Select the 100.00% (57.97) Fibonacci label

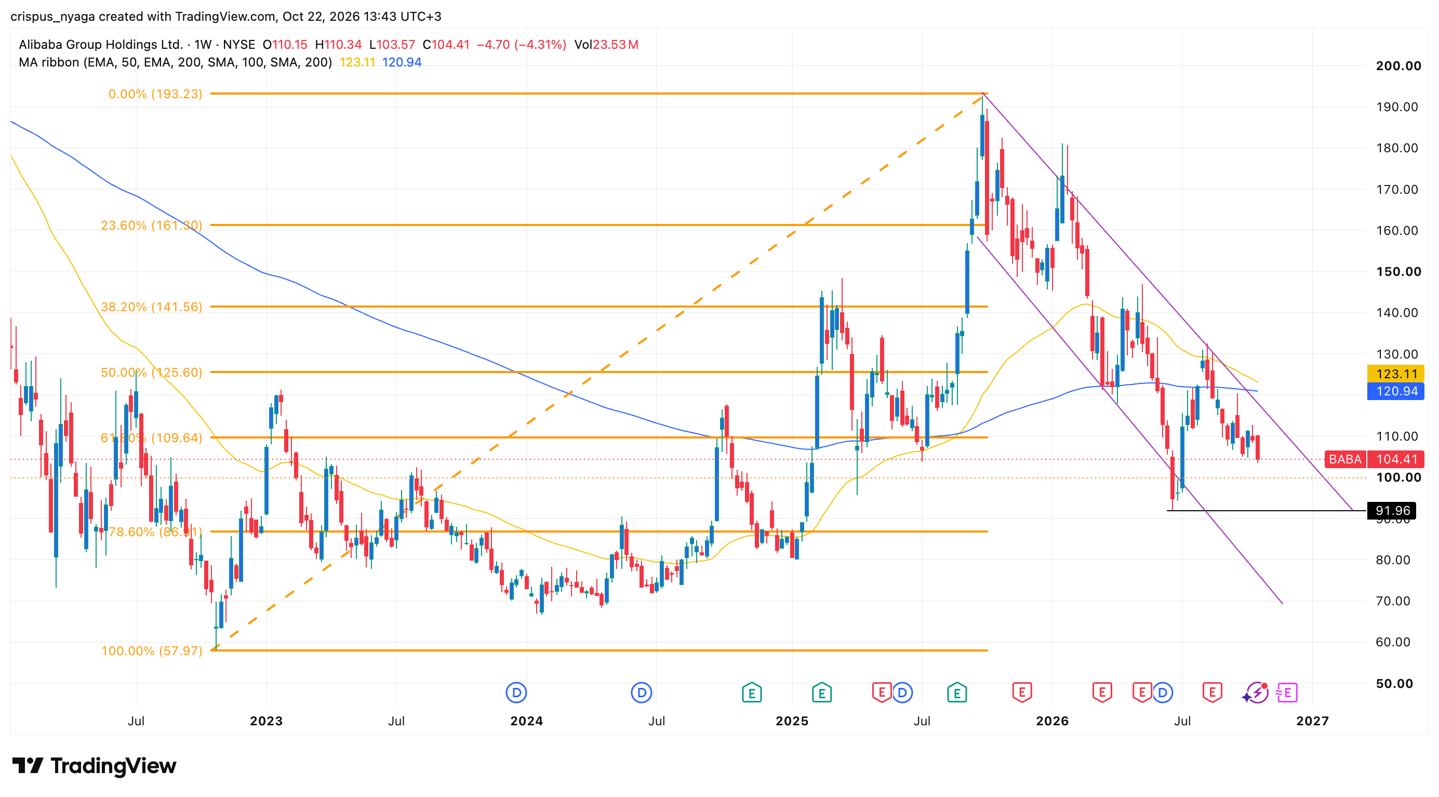pyautogui.click(x=151, y=650)
